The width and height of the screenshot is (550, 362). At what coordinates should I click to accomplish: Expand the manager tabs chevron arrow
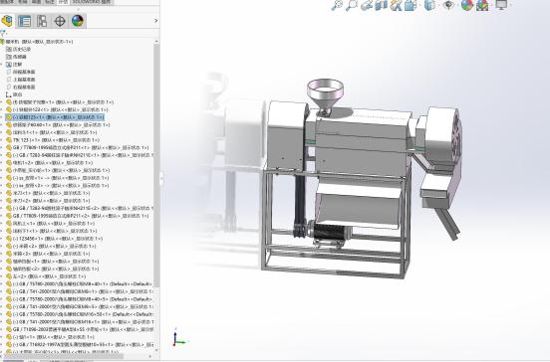(x=156, y=21)
